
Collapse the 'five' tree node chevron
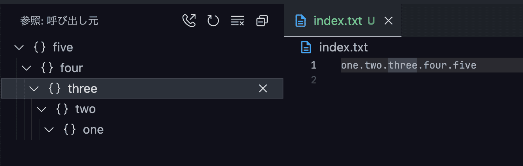(19, 48)
